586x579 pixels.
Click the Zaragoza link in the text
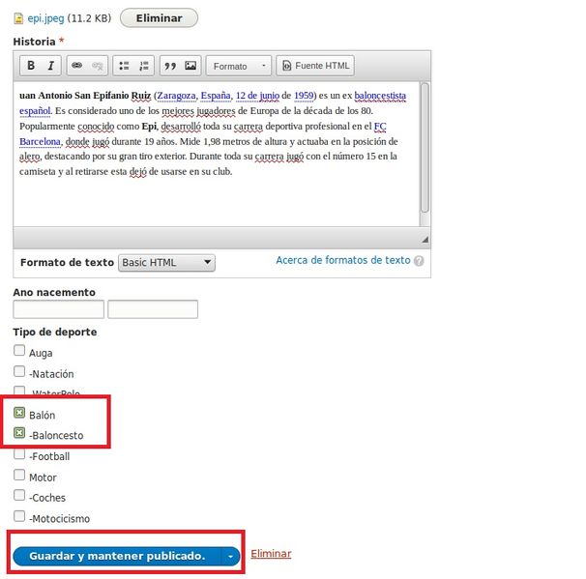click(x=176, y=96)
